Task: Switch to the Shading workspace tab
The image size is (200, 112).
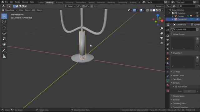Action: [x=91, y=2]
